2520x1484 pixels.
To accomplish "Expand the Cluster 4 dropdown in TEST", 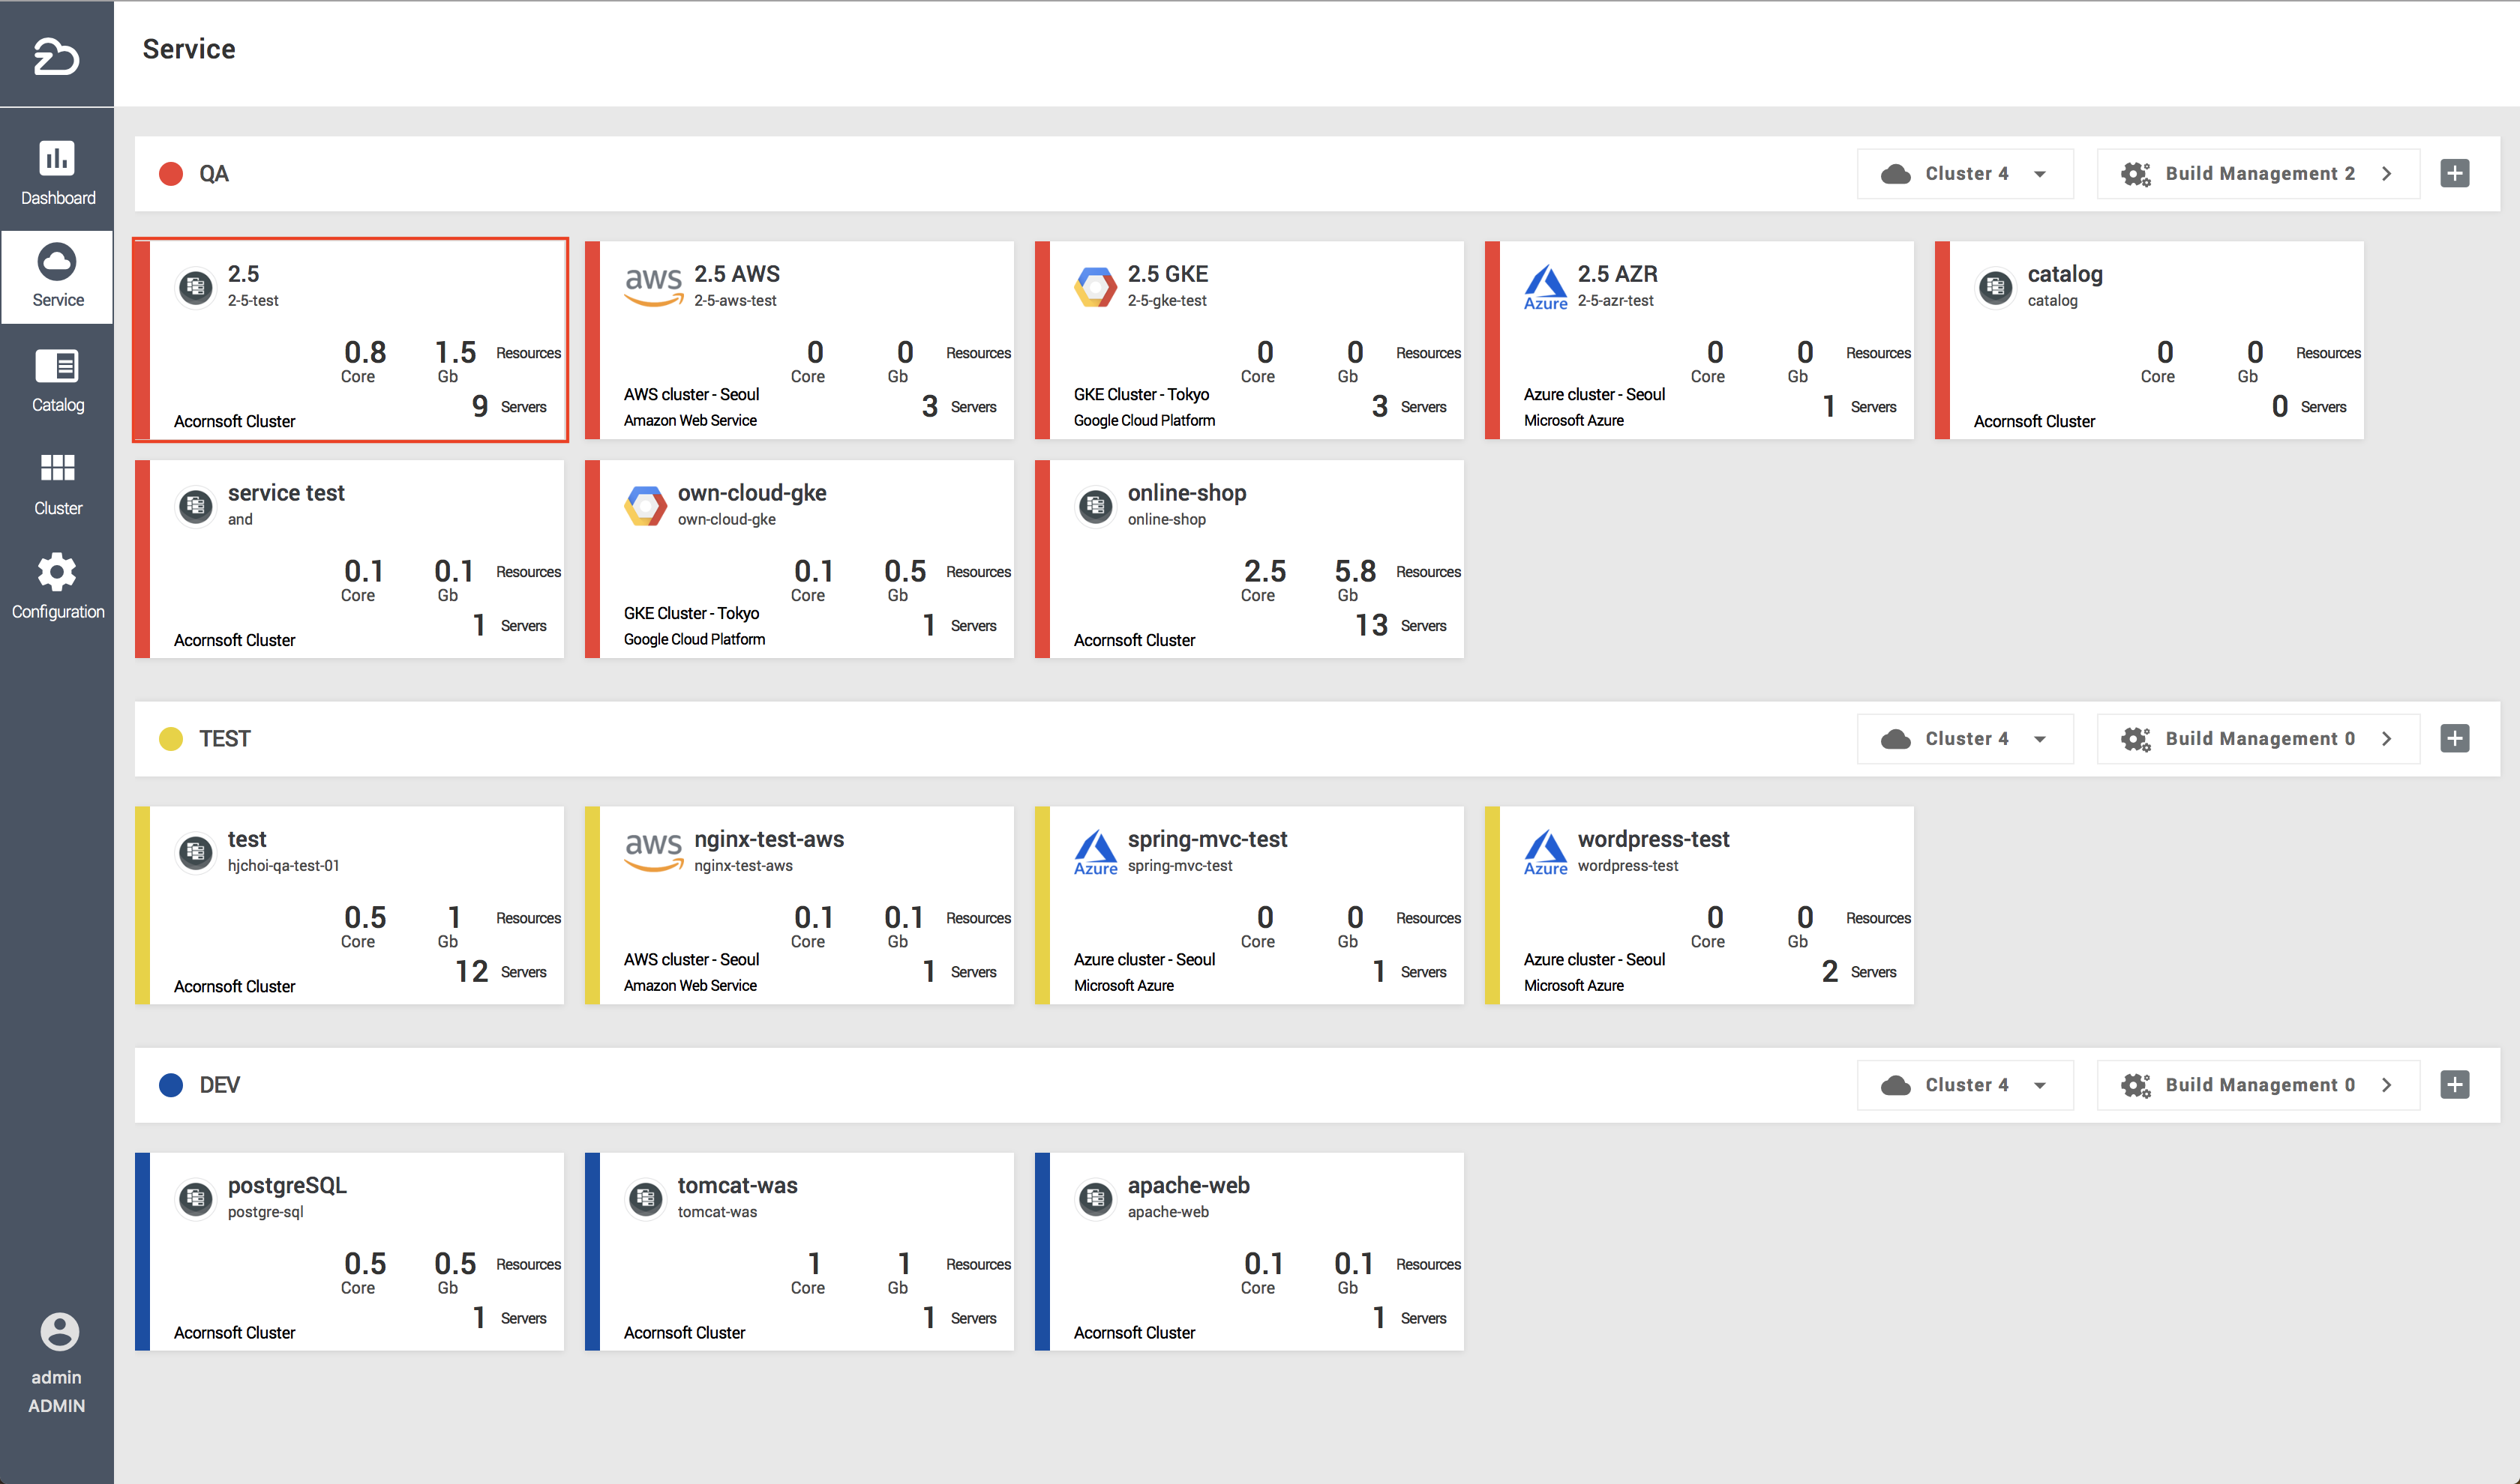I will pyautogui.click(x=1963, y=739).
